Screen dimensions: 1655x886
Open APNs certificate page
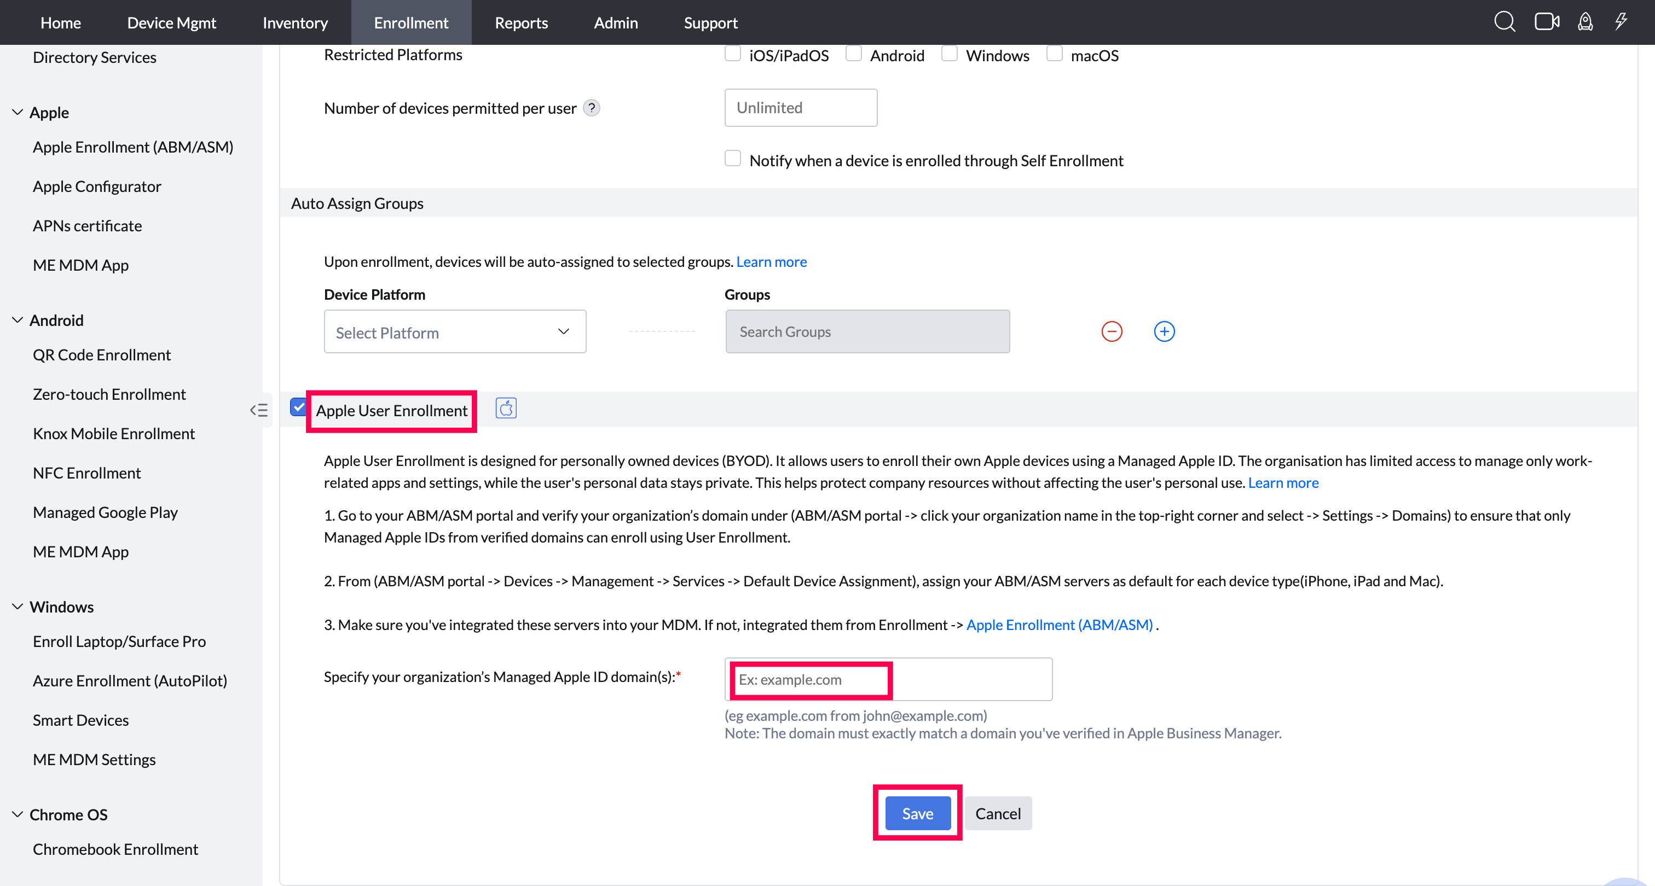point(88,226)
